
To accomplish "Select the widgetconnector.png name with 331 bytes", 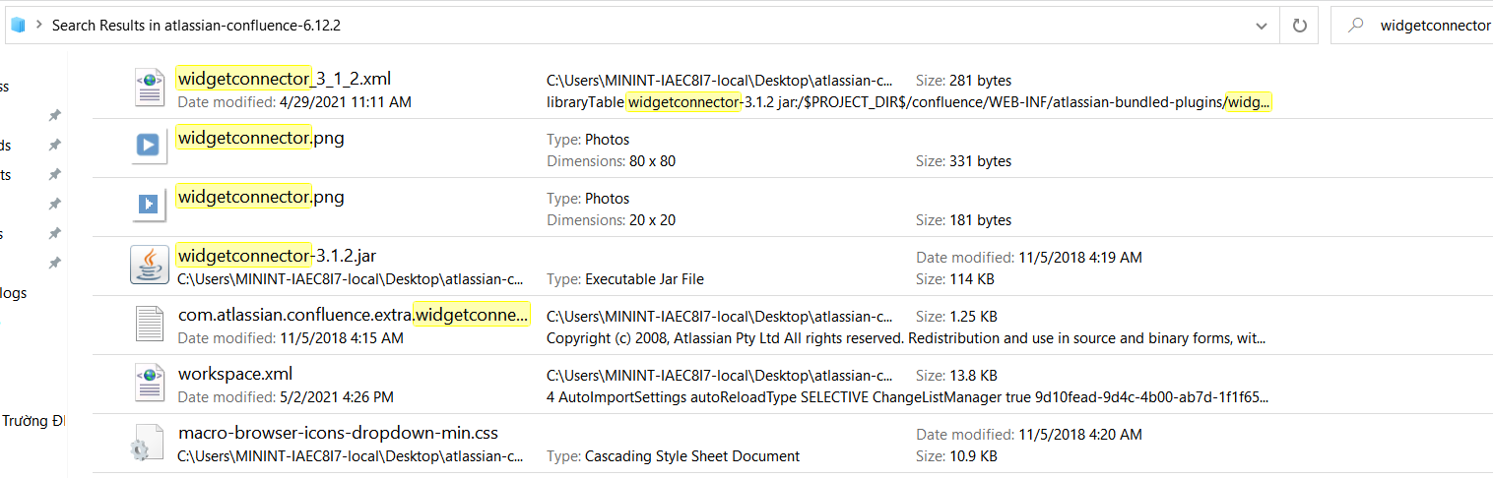I will pyautogui.click(x=261, y=138).
